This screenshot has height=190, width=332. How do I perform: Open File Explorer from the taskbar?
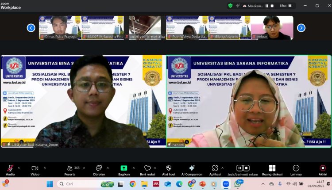click(144, 184)
